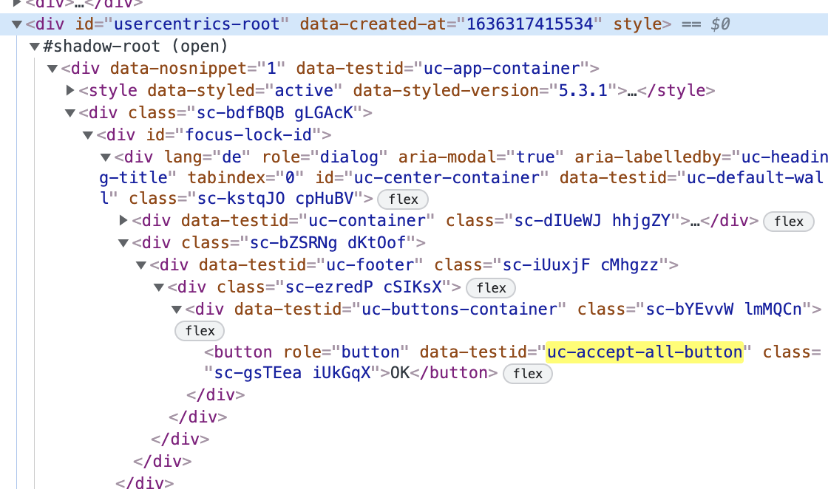Screen dimensions: 828x489
Task: Collapse the focus-lock-id div node
Action: coord(88,135)
